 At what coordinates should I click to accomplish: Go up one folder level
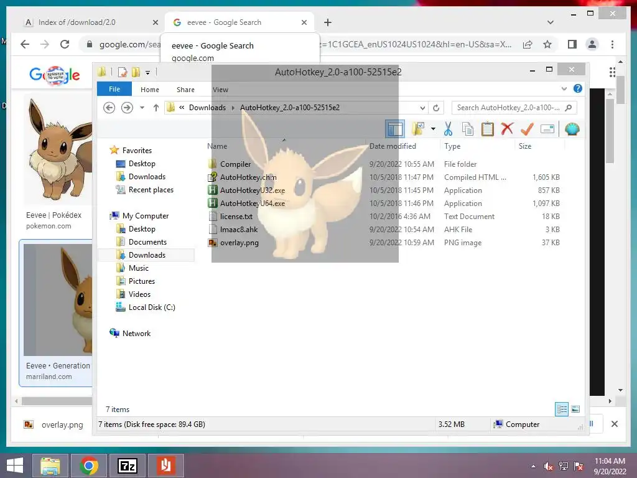(156, 108)
